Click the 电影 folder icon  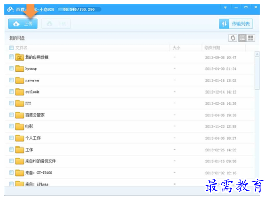tap(20, 126)
